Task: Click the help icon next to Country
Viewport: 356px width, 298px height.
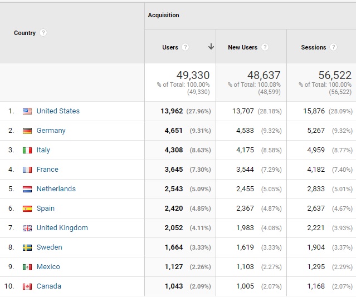Action: pyautogui.click(x=43, y=33)
